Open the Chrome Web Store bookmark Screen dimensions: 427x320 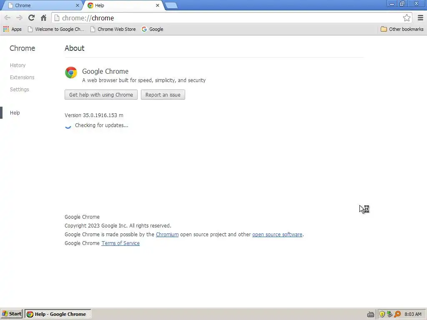coord(113,29)
